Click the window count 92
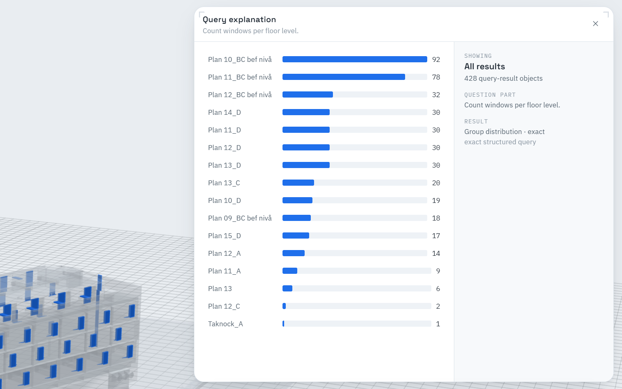The width and height of the screenshot is (622, 389). tap(436, 59)
